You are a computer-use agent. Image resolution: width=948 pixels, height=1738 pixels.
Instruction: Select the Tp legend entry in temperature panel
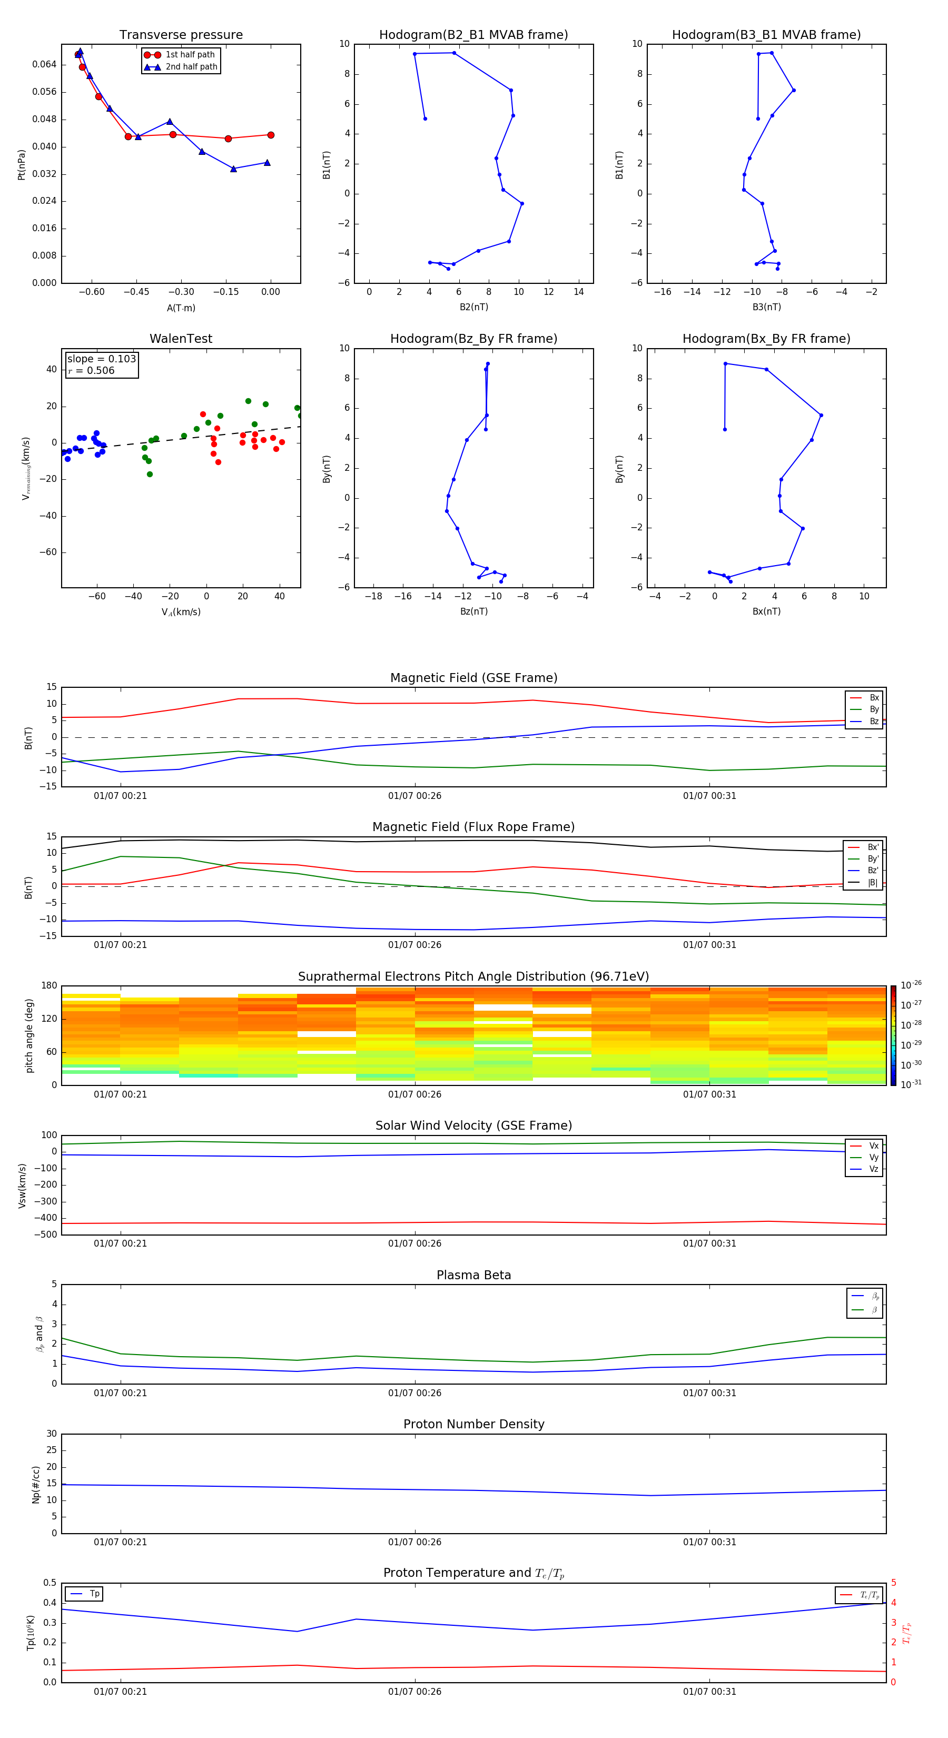coord(84,1594)
